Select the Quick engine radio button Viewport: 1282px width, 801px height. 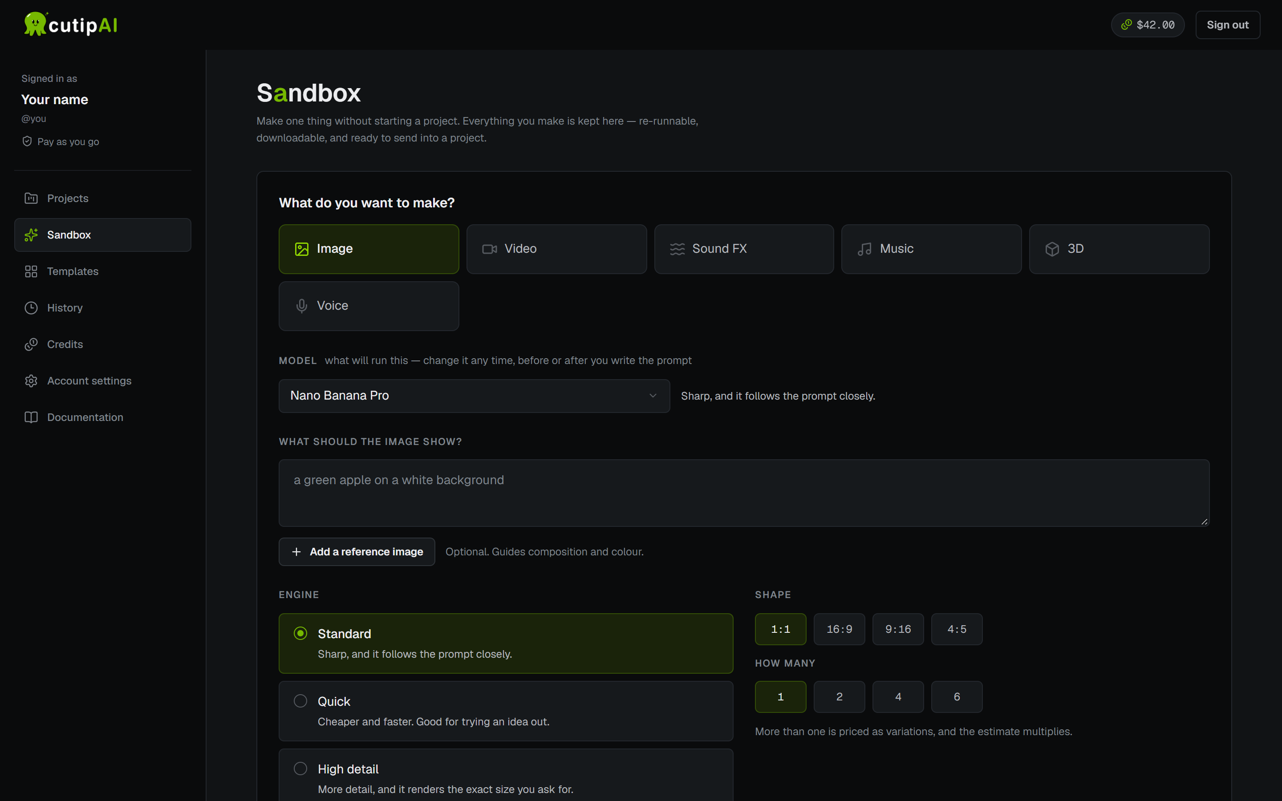pos(300,701)
